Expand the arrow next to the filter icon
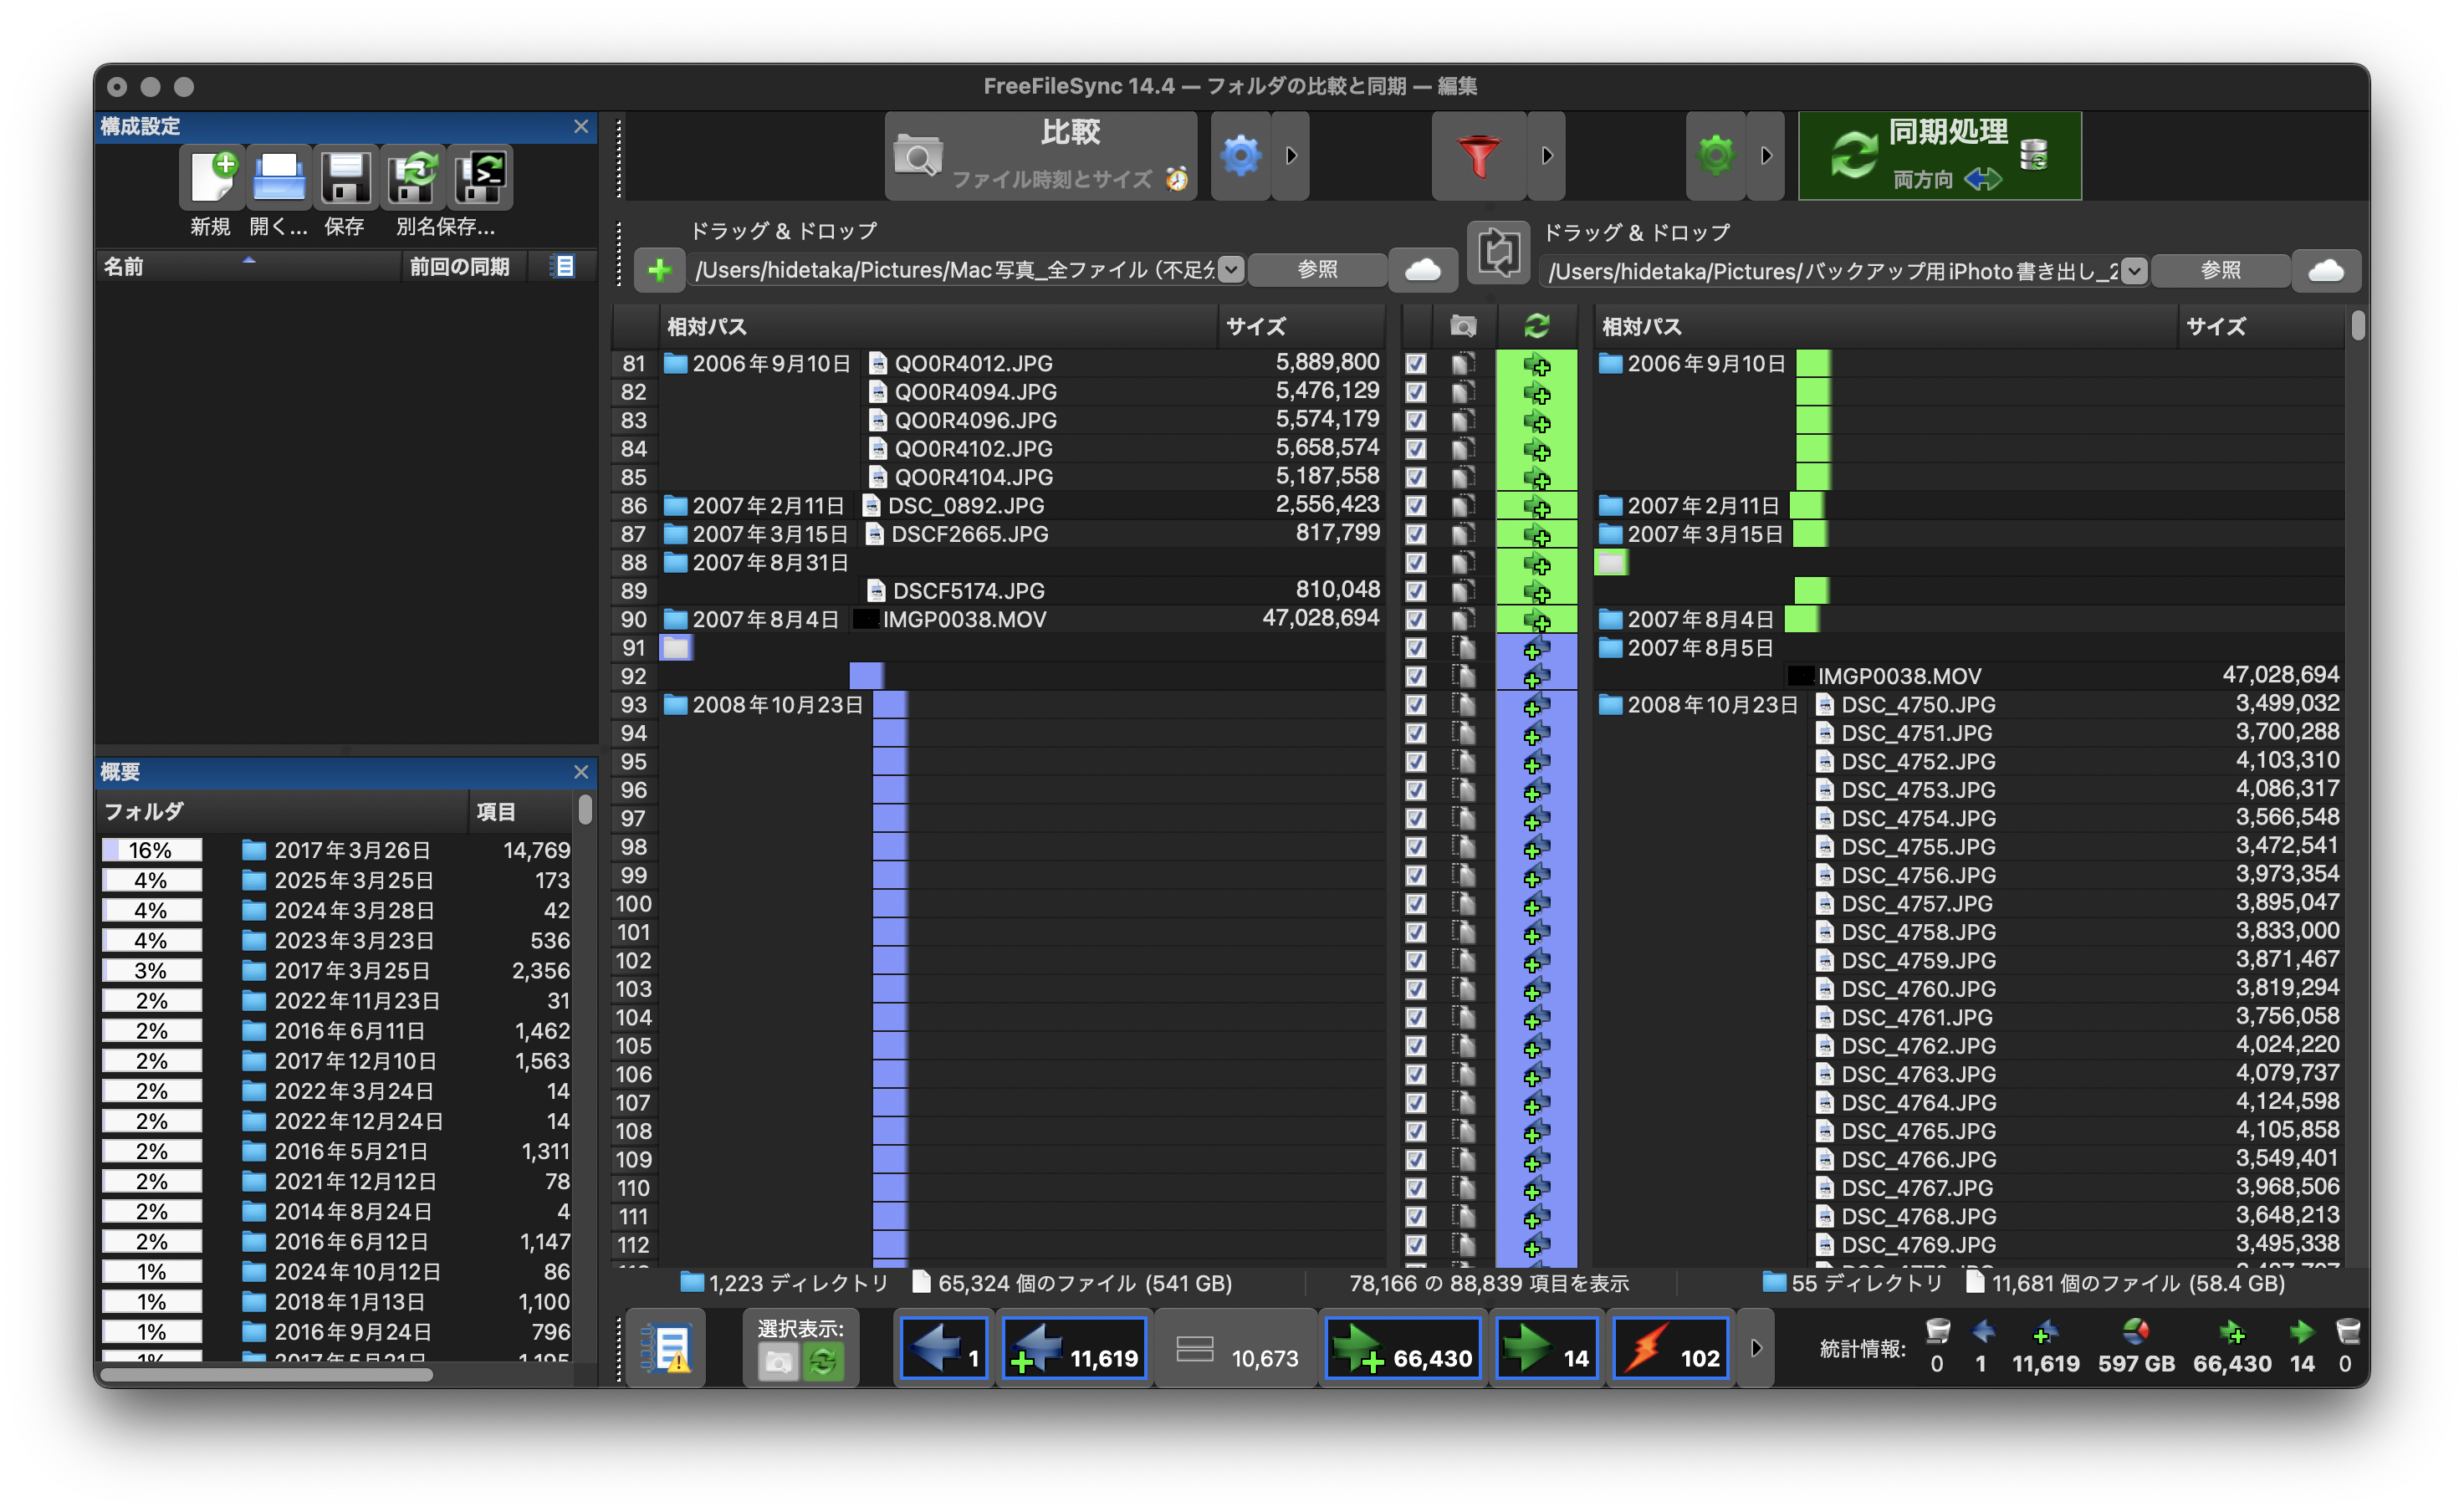Viewport: 2464px width, 1512px height. pyautogui.click(x=1546, y=156)
